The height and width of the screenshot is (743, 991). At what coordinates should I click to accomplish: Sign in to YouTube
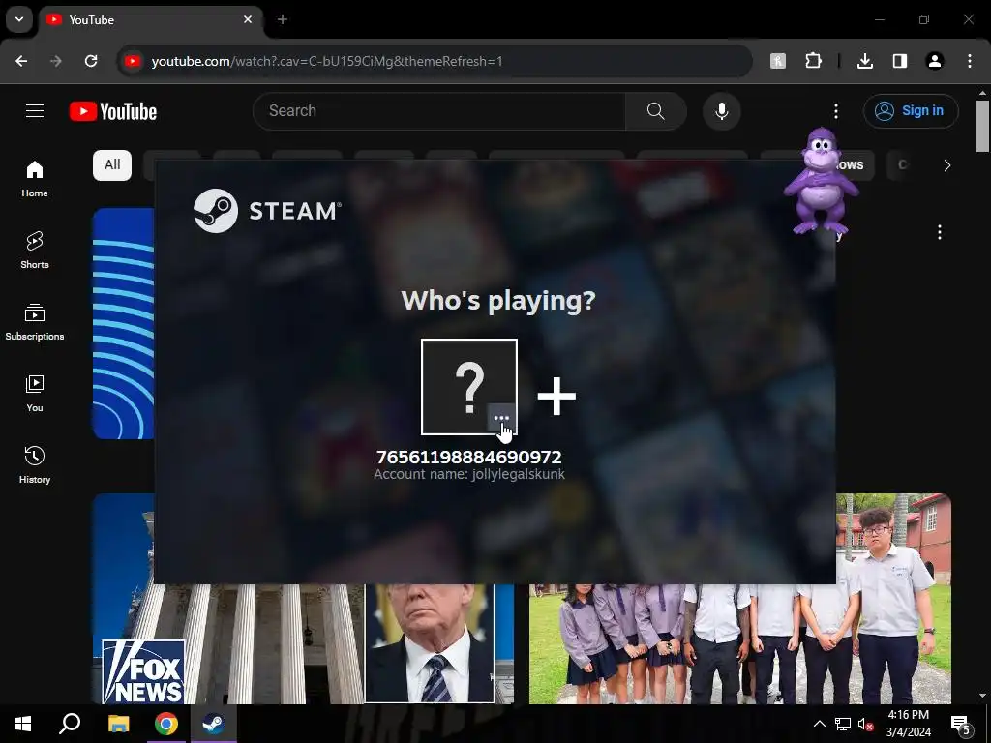[910, 111]
